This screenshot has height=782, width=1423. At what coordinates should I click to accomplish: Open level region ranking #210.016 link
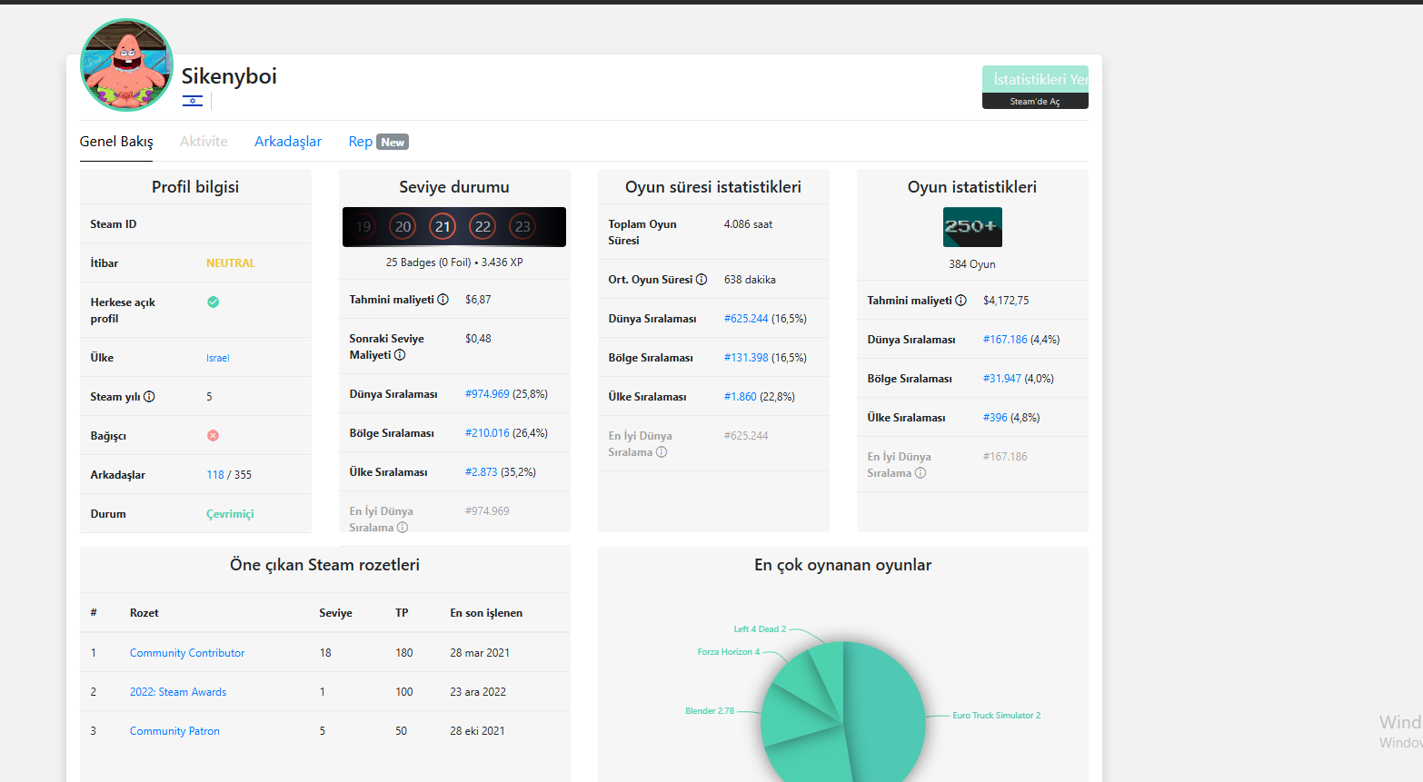coord(487,433)
